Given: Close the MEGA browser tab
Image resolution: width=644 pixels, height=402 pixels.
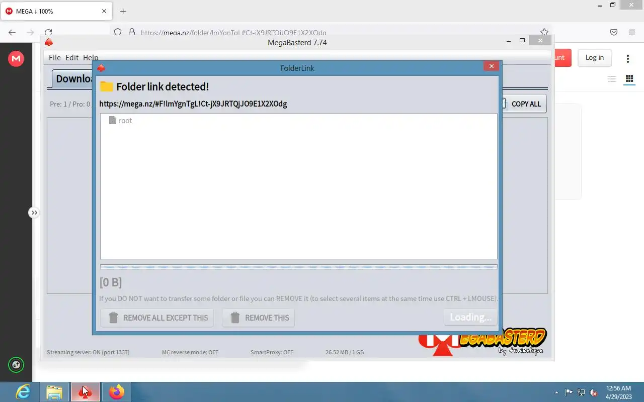Looking at the screenshot, I should click(104, 11).
